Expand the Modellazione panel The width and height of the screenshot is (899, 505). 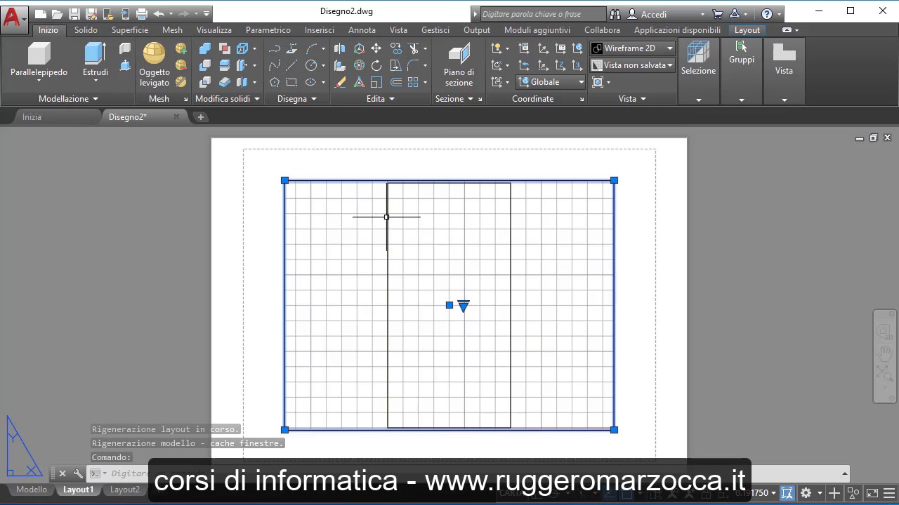[x=68, y=99]
